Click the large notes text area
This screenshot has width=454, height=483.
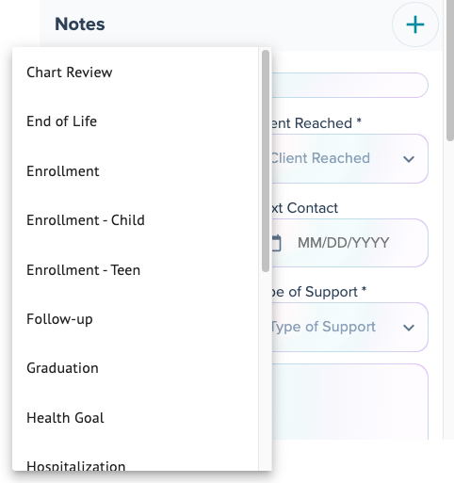tap(349, 402)
